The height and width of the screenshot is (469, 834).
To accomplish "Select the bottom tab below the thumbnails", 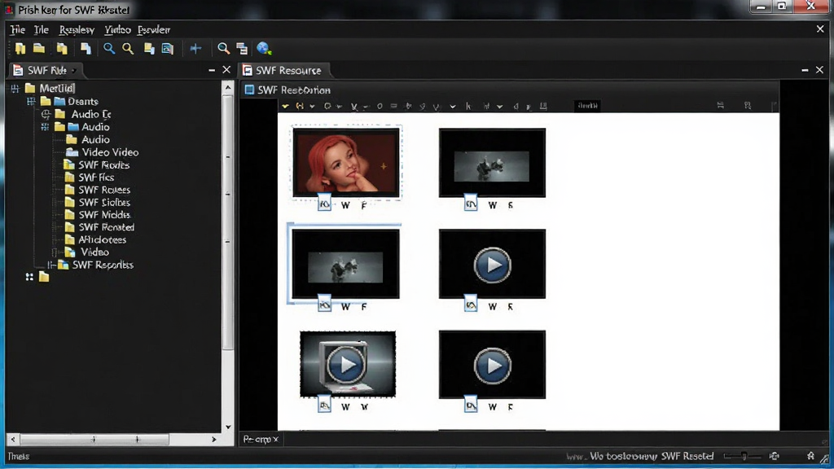I will (x=260, y=439).
